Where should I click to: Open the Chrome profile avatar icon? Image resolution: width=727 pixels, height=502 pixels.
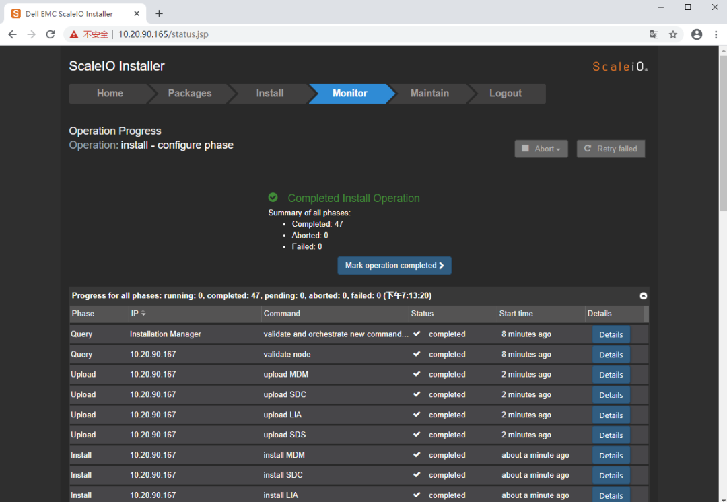(x=697, y=34)
